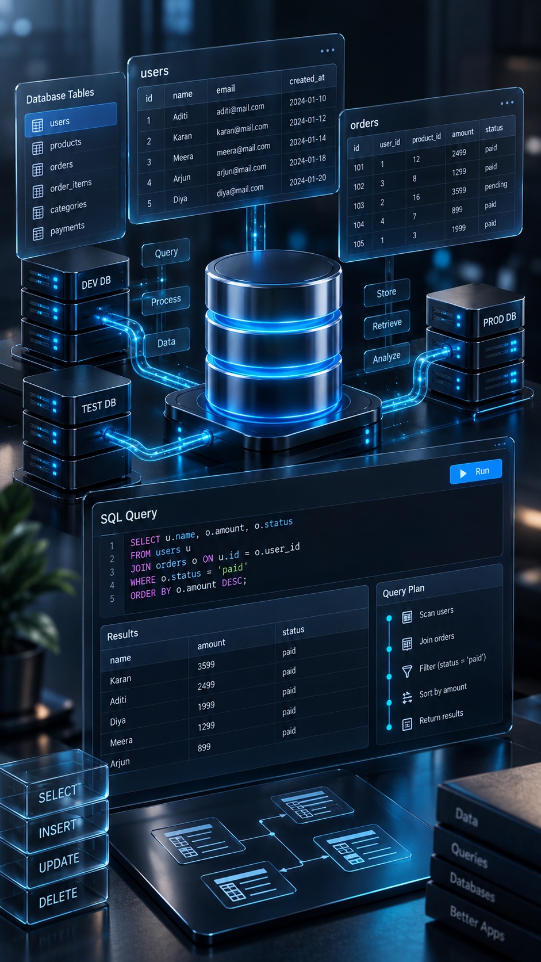The image size is (541, 962).
Task: Click the Better Apps book spine
Action: (477, 922)
